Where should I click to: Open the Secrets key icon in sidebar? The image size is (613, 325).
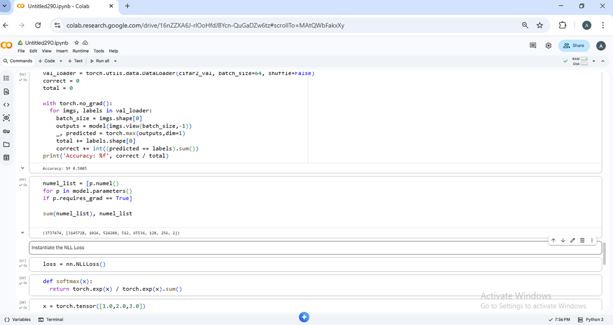point(6,131)
